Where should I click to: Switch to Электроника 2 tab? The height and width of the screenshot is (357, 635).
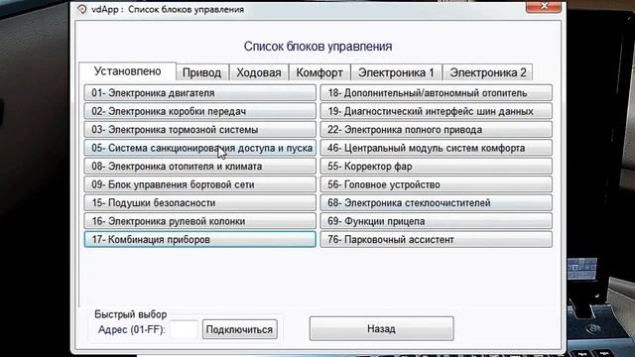pos(488,72)
